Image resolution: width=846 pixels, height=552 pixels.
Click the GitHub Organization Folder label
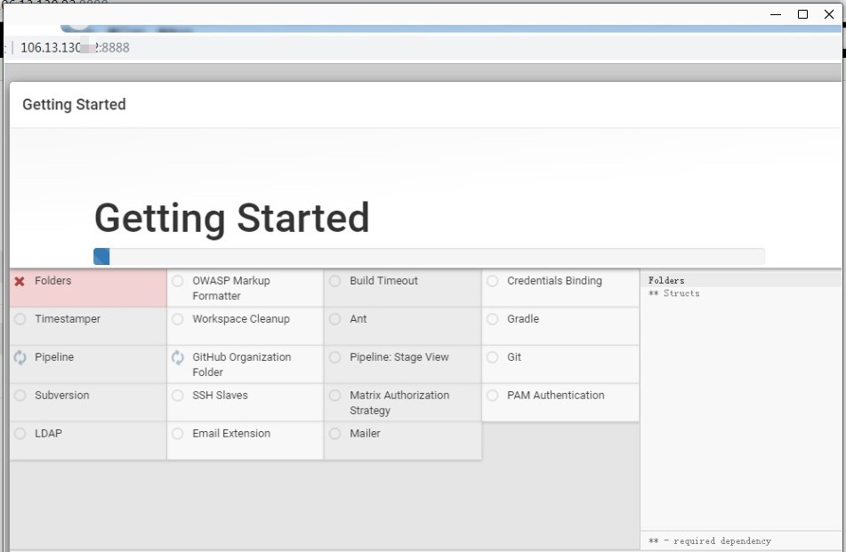(241, 365)
